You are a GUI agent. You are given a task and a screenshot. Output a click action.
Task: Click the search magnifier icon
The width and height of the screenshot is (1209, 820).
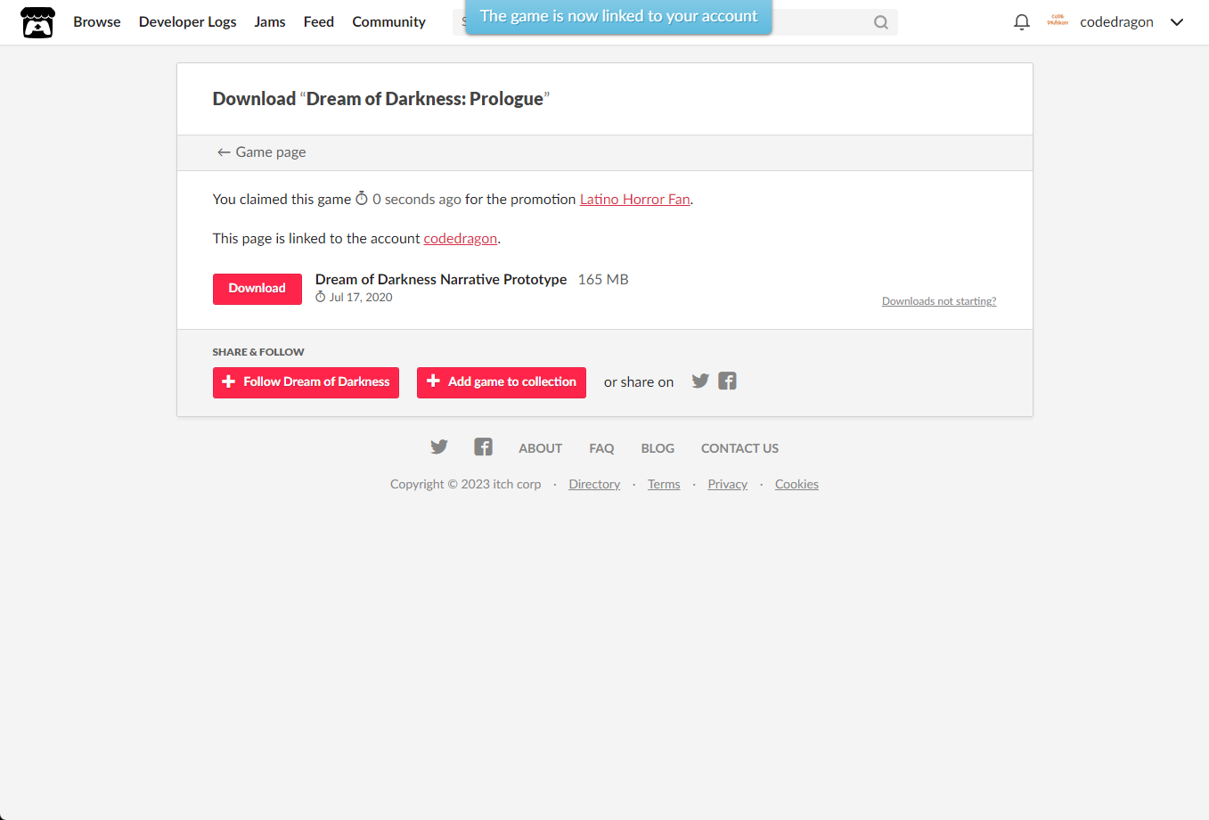881,22
